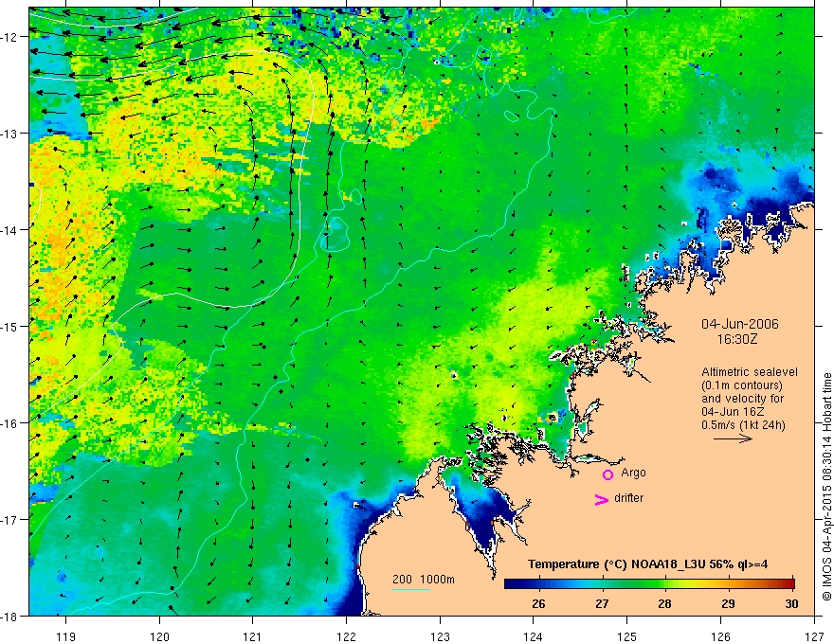This screenshot has height=644, width=834.
Task: Click the '(0.1m contours)' caption line
Action: (742, 385)
